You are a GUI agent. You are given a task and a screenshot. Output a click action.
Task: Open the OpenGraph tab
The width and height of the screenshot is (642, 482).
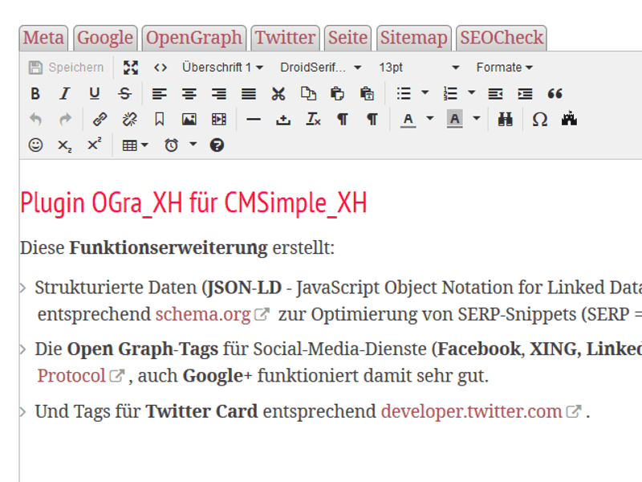(194, 38)
